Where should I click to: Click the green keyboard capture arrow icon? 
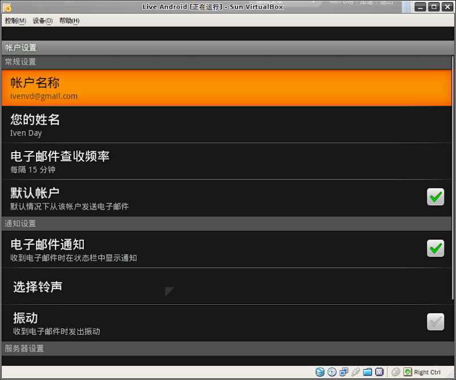[x=408, y=372]
